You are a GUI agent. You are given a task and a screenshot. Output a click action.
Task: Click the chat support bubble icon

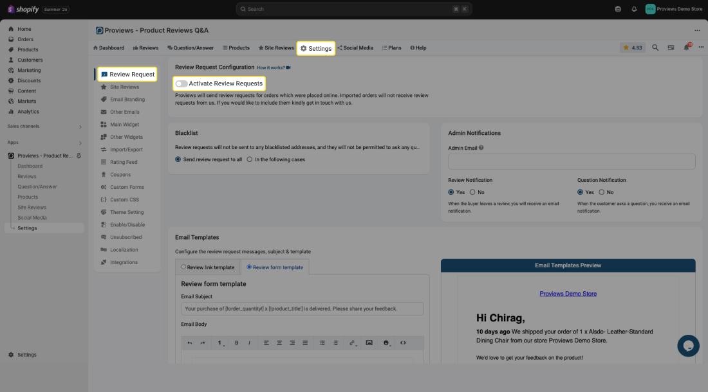688,346
